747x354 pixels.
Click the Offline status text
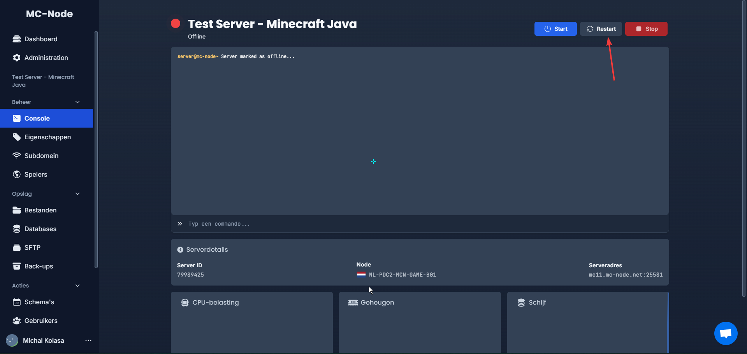point(197,37)
